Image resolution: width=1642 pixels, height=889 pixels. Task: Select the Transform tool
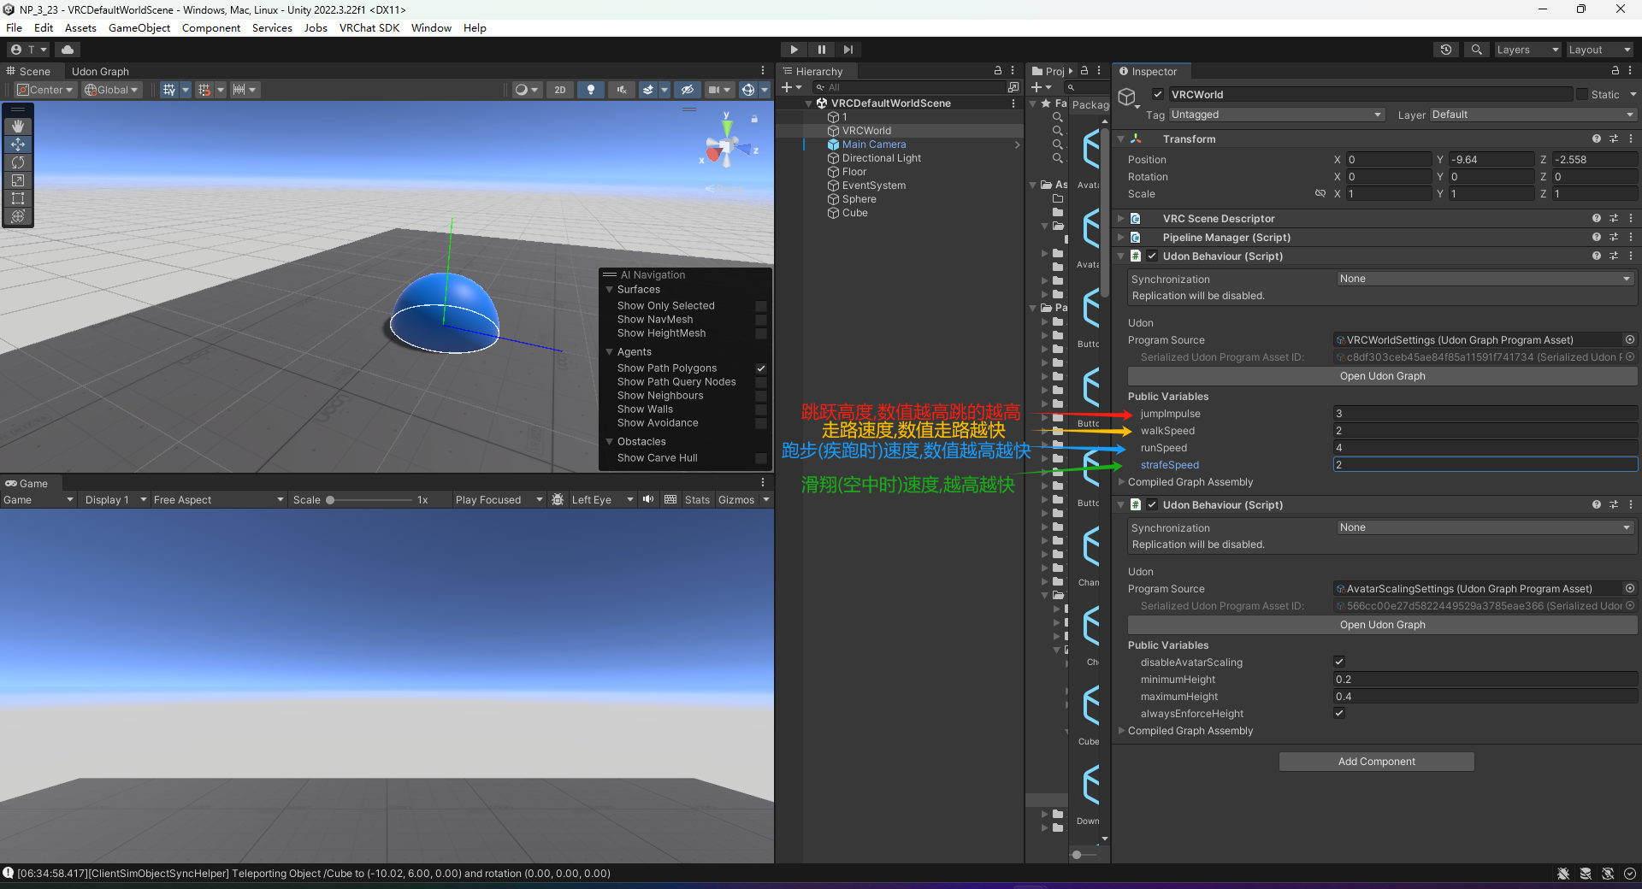18,216
